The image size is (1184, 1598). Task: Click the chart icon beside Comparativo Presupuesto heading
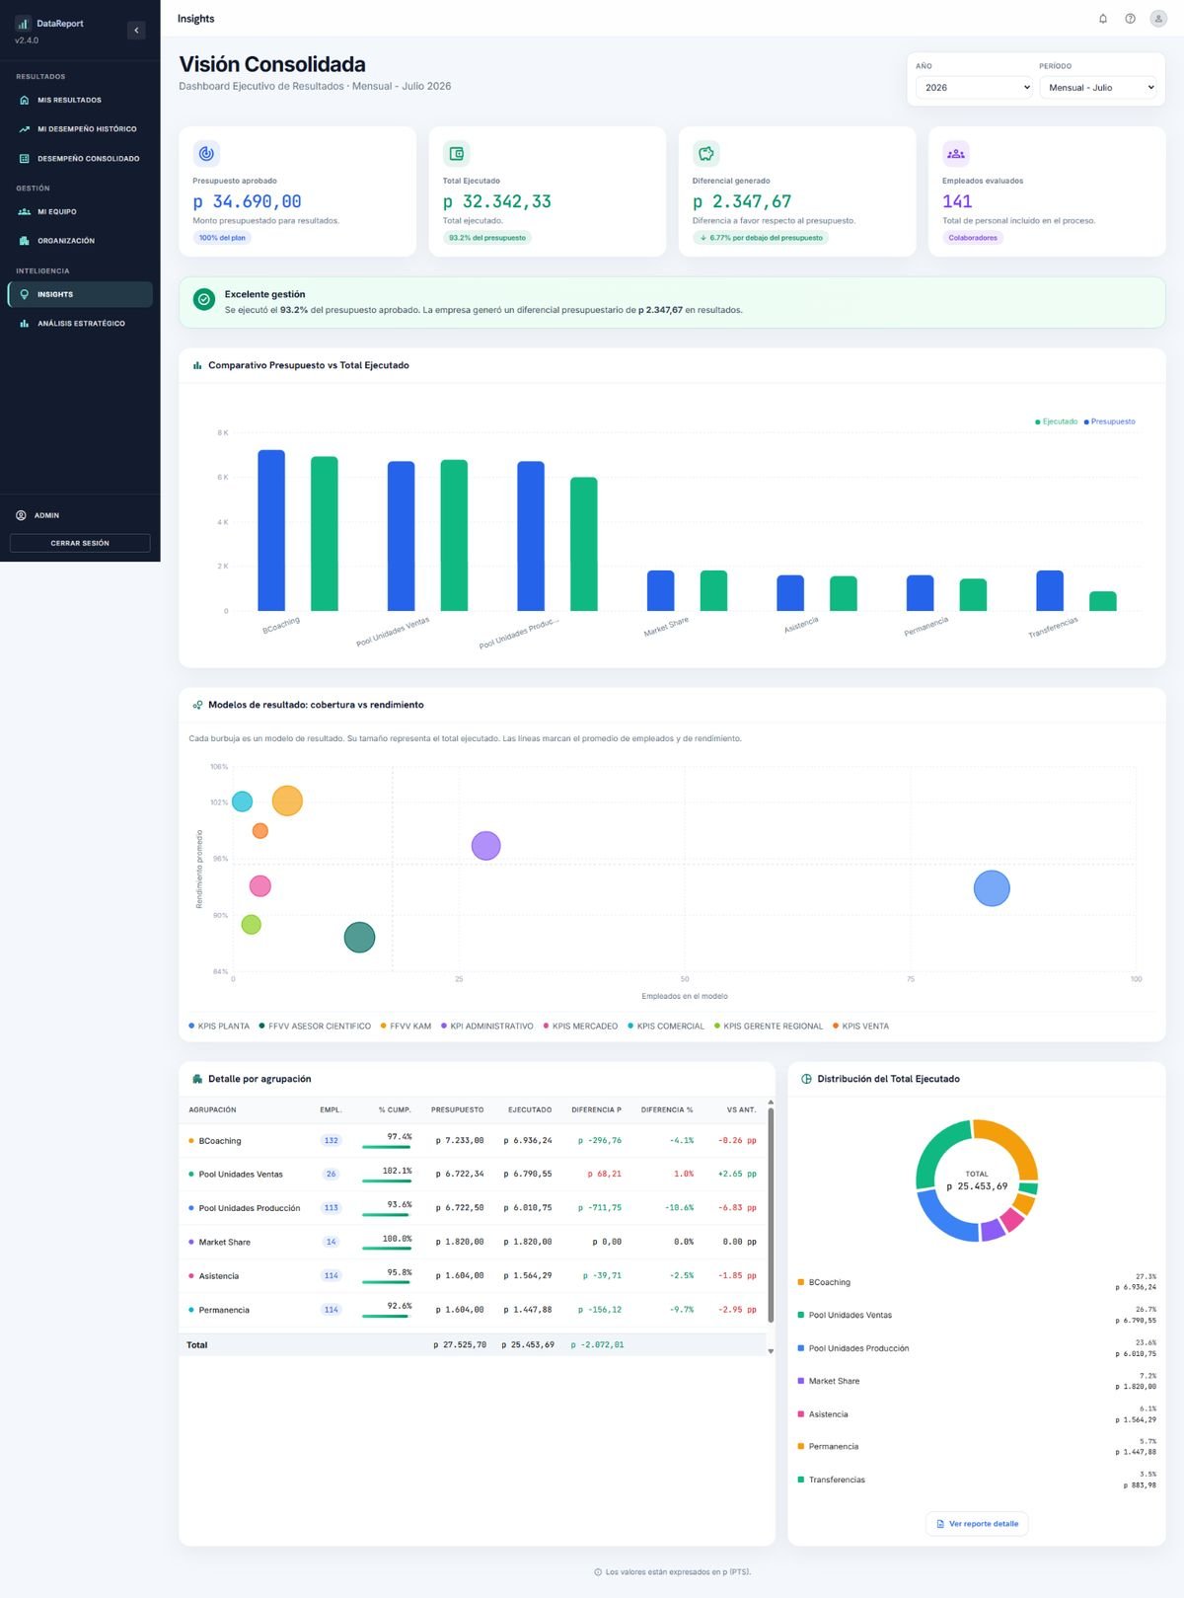pyautogui.click(x=197, y=365)
